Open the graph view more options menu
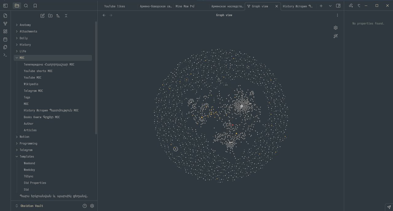Screen dimensions: 393x211 pos(337,15)
